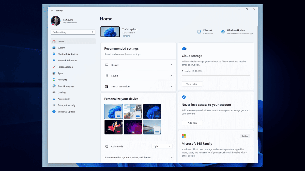
Task: Click Surface Pro X model text
Action: 129,33
